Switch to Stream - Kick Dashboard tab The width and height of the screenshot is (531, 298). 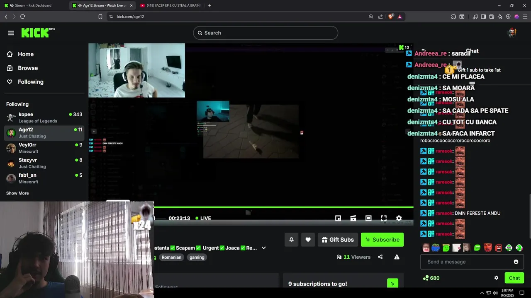[33, 5]
